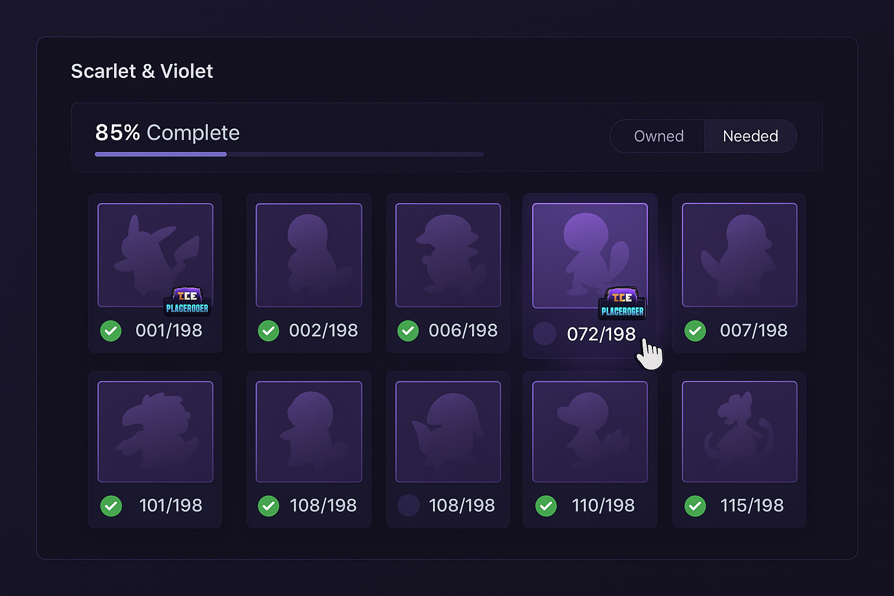The image size is (894, 596).
Task: Open the 115/198 card silhouette
Action: point(739,431)
